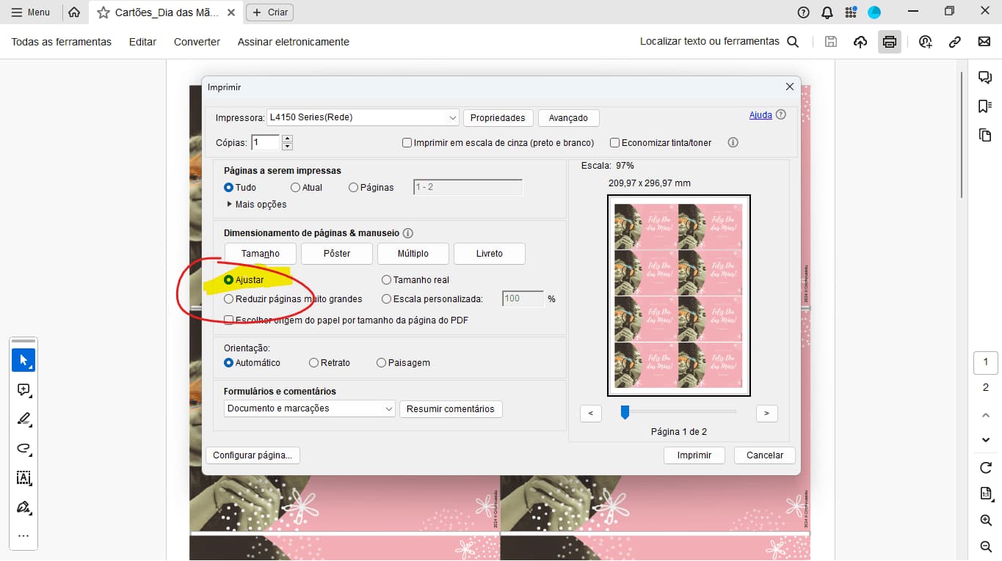This screenshot has width=1002, height=561.
Task: Open the comments panel icon
Action: coord(985,78)
